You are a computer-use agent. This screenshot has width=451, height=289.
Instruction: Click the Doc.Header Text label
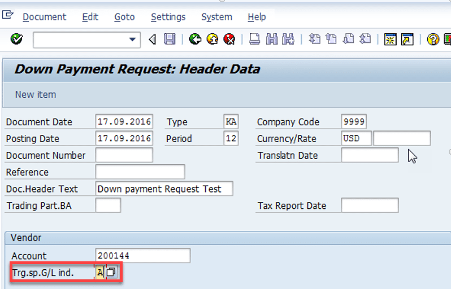[42, 189]
